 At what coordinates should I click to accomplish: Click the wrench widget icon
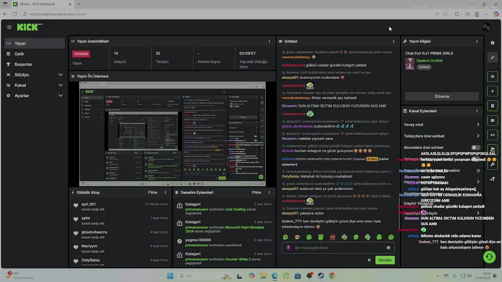click(x=493, y=164)
